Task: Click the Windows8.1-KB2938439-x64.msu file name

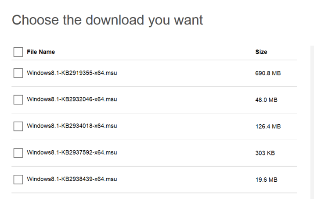Action: point(72,179)
